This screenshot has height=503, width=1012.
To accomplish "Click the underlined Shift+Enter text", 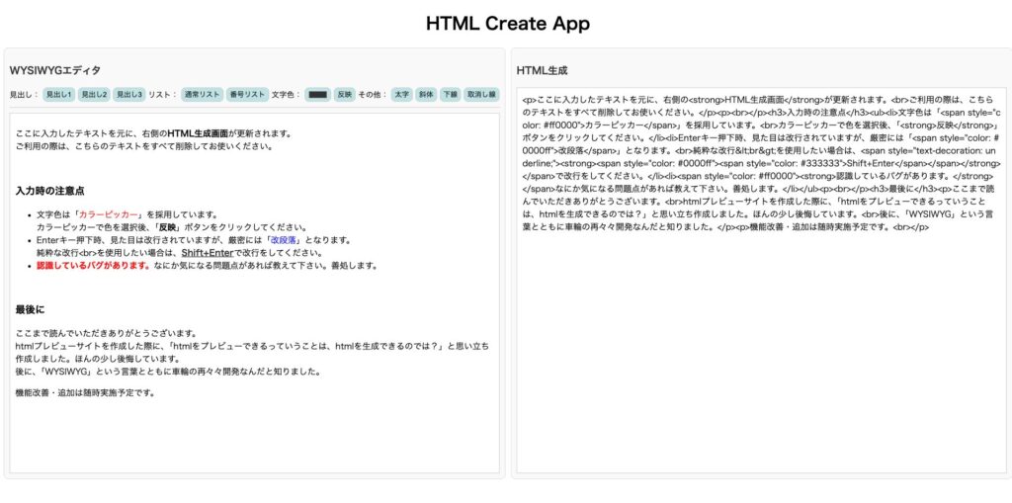I will [x=208, y=253].
